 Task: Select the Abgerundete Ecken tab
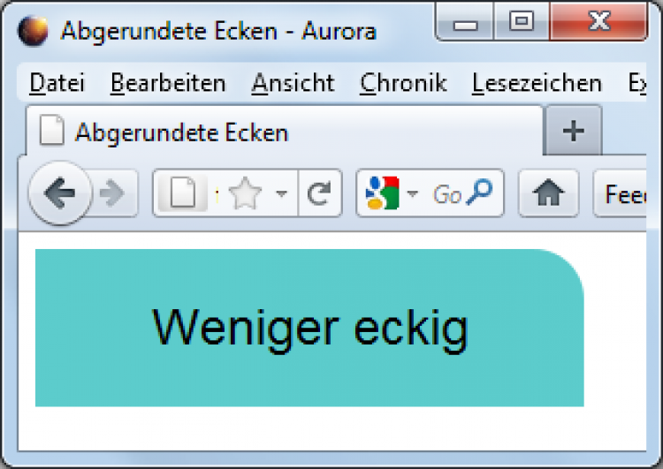[x=181, y=133]
